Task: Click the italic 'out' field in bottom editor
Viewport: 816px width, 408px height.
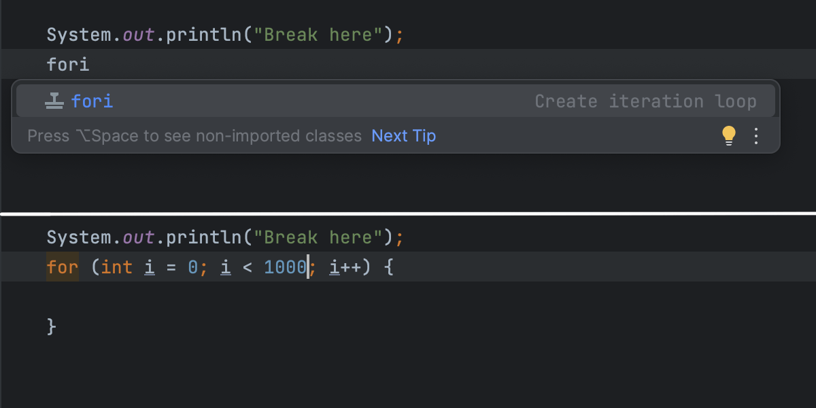Action: [x=138, y=237]
